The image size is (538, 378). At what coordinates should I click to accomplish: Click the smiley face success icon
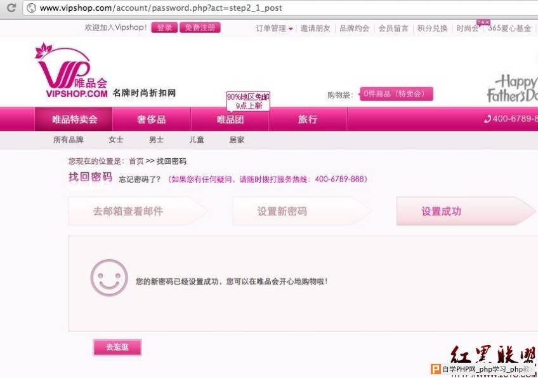click(x=109, y=278)
